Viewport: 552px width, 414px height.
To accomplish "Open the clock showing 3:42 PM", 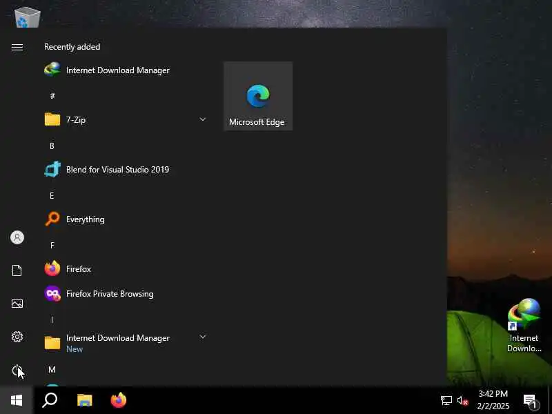I will [493, 400].
